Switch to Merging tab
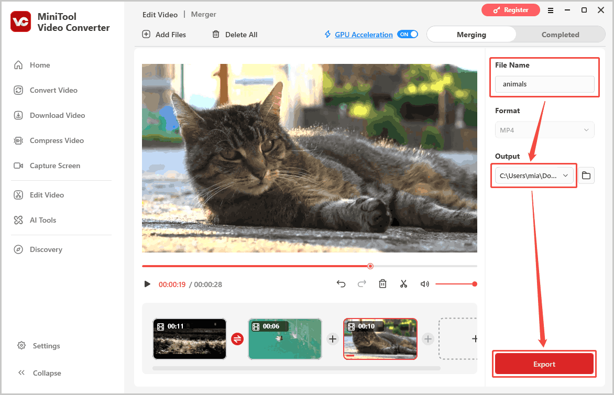This screenshot has width=614, height=395. tap(471, 35)
